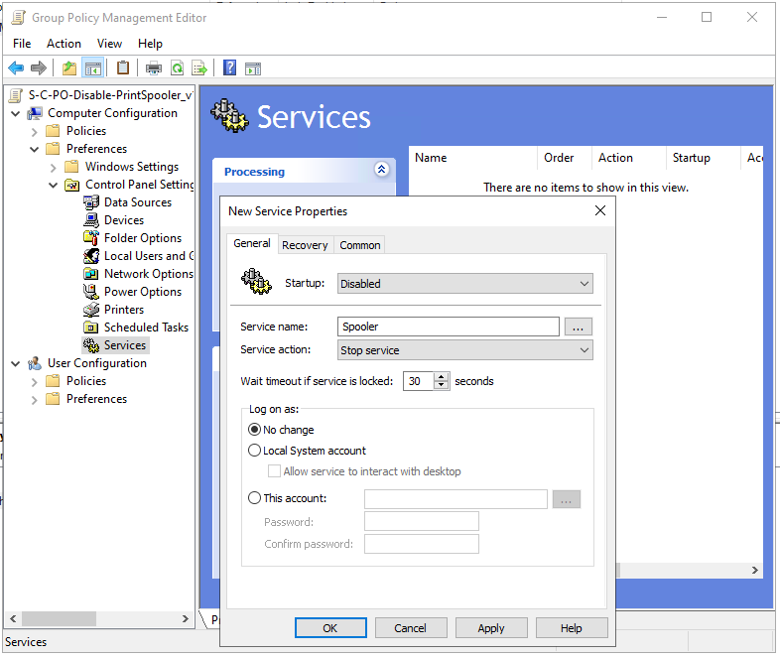Select Printers node in the tree

click(123, 310)
